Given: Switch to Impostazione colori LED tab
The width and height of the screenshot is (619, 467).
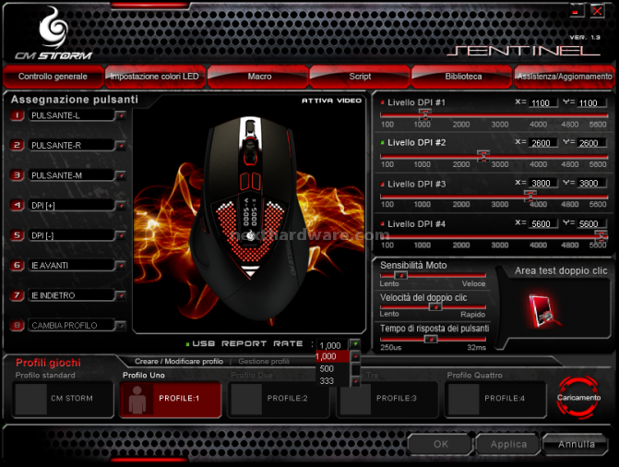Looking at the screenshot, I should click(155, 77).
